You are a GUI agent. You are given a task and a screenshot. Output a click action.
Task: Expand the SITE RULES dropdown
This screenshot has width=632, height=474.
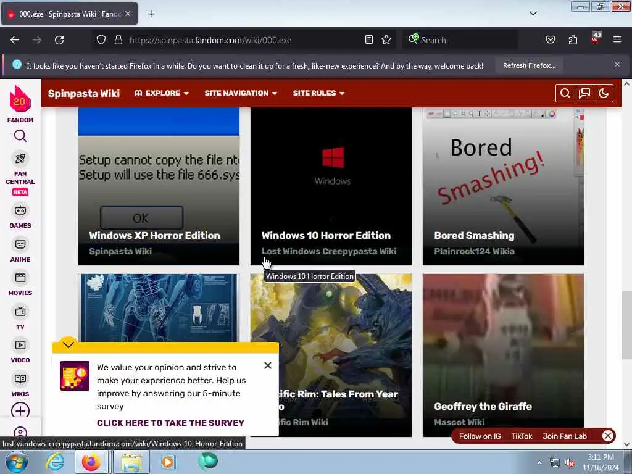click(x=319, y=93)
